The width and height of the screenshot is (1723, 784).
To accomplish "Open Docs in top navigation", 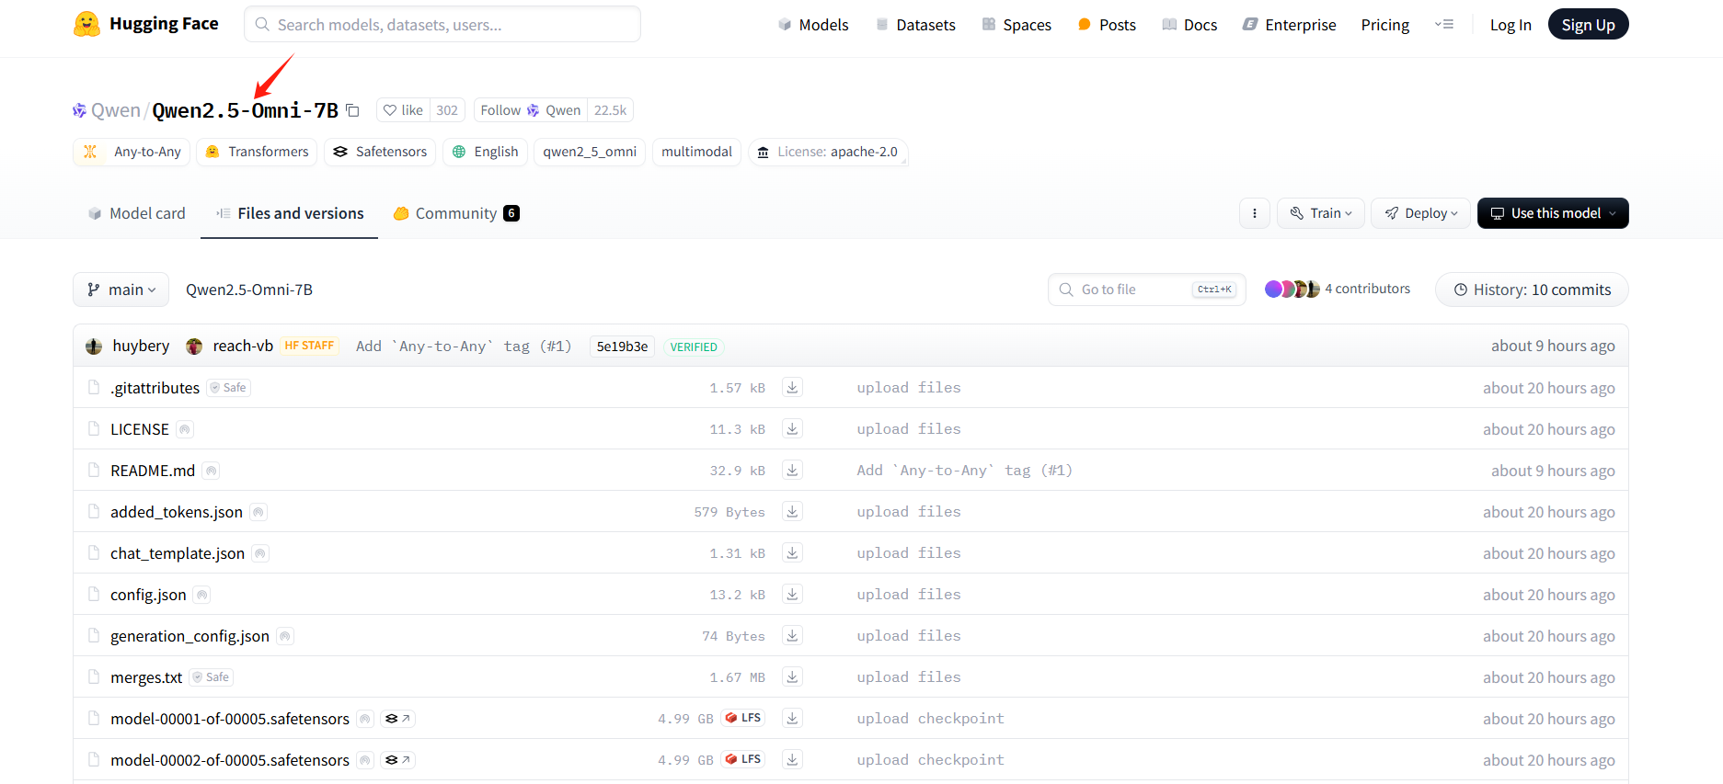I will click(x=1189, y=25).
